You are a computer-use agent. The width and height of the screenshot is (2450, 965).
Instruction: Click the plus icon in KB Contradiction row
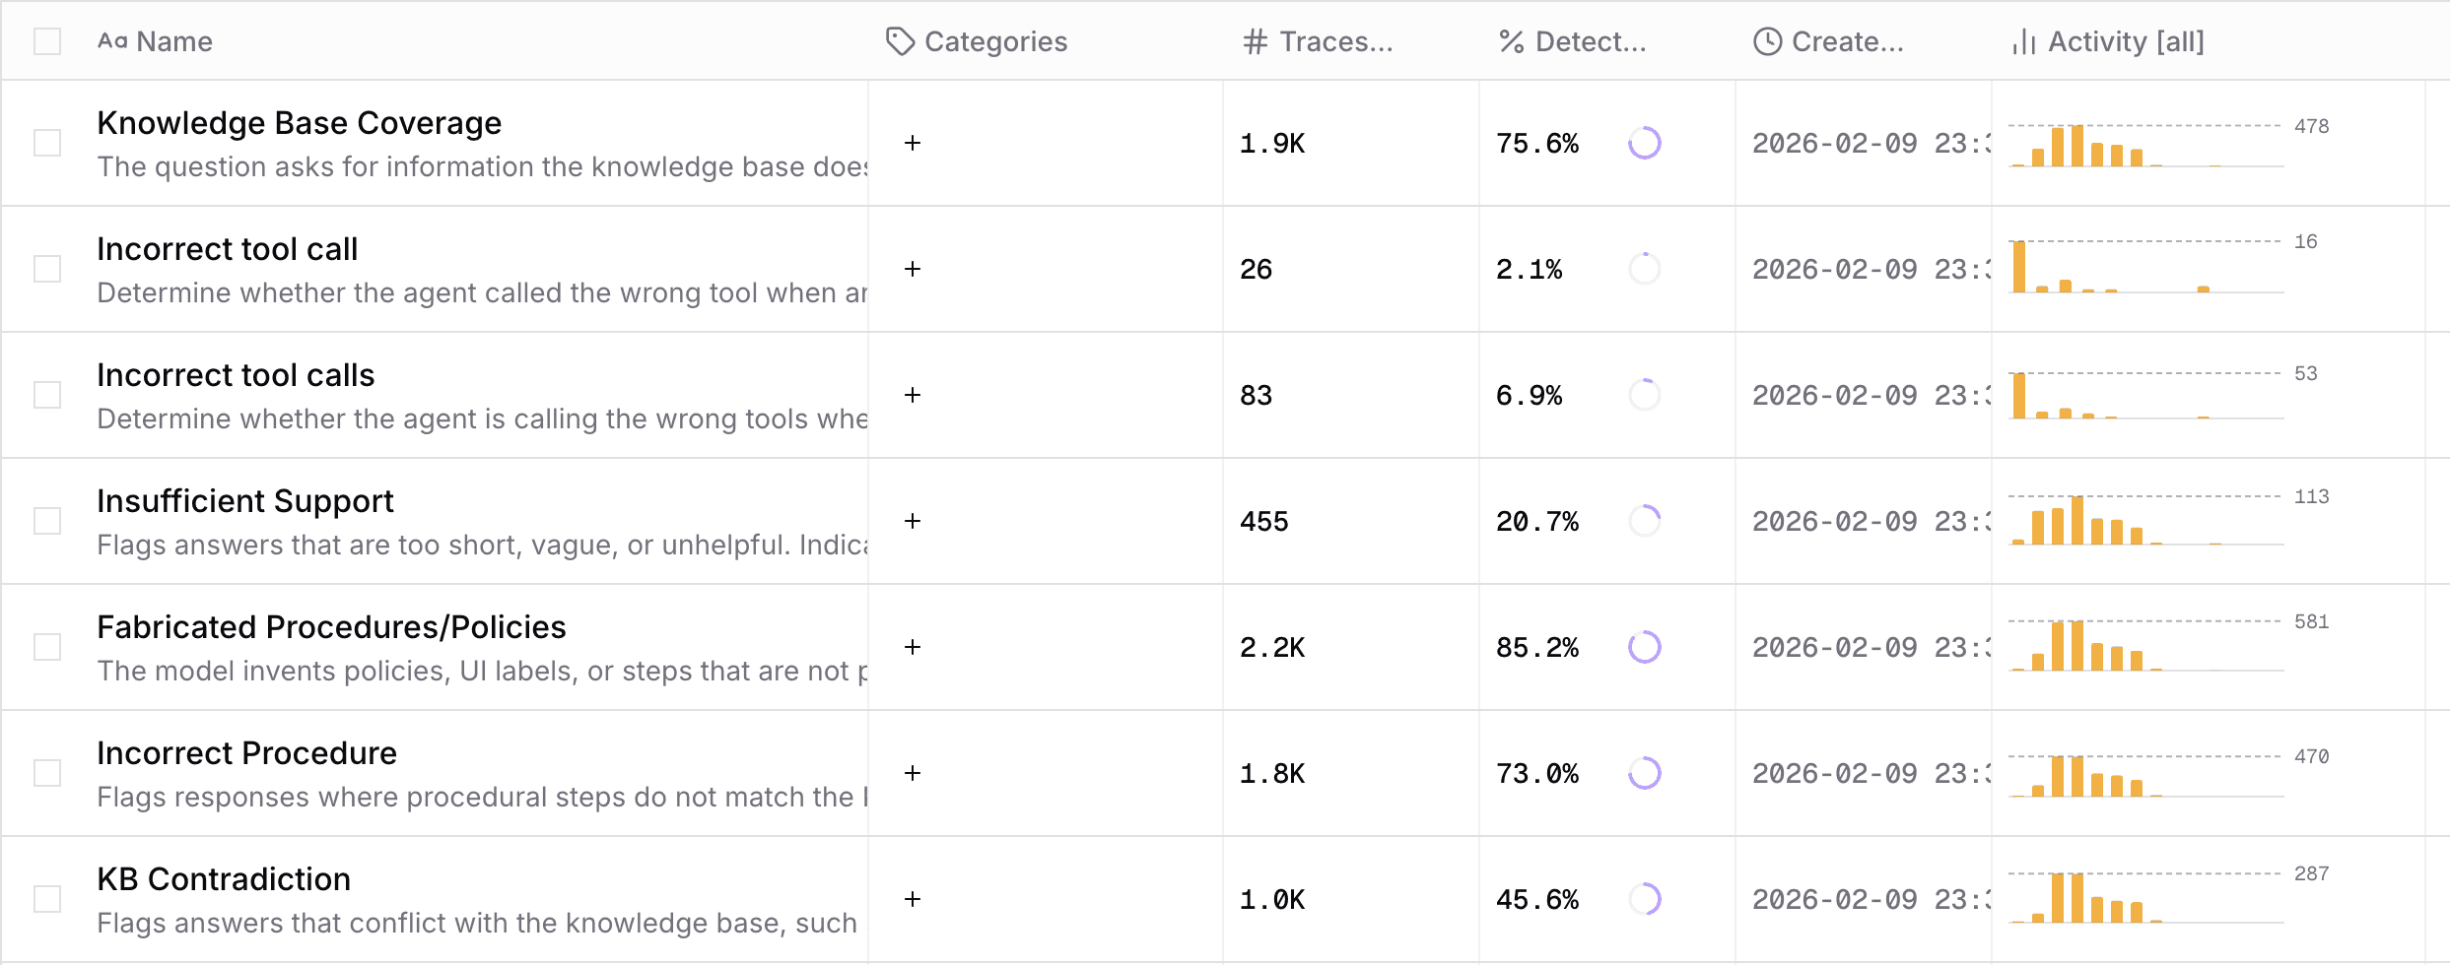pos(913,899)
